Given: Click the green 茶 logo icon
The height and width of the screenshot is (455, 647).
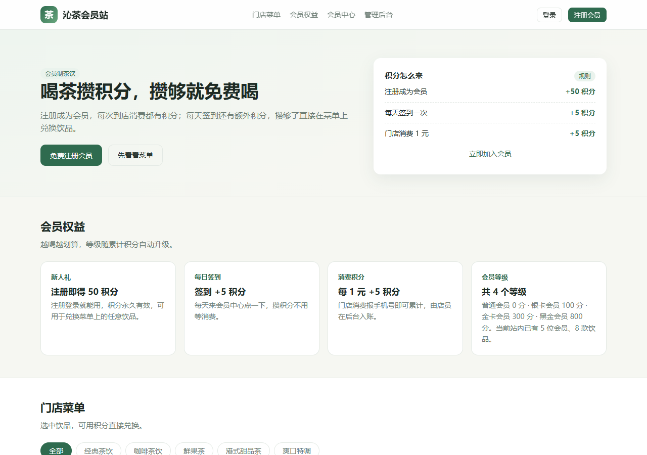Looking at the screenshot, I should (49, 15).
